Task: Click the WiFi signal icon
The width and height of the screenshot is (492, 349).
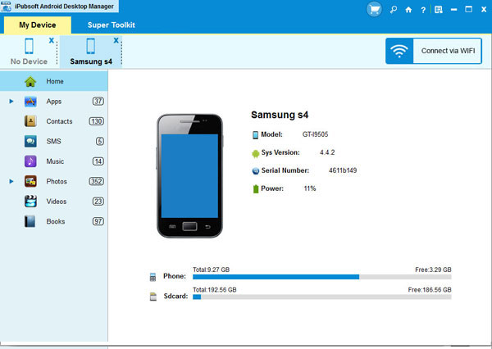Action: (x=399, y=51)
